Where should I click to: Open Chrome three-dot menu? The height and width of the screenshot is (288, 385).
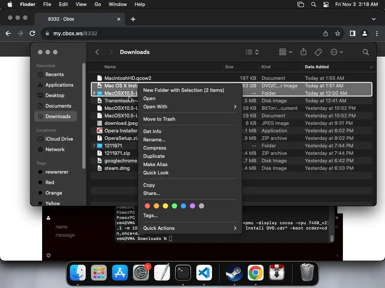click(377, 33)
